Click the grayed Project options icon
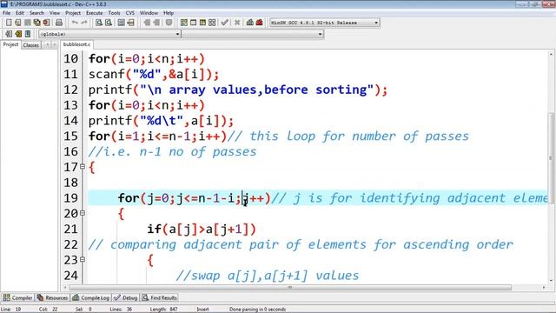 point(169,23)
